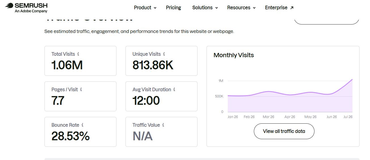Go to the Pricing page
The width and height of the screenshot is (370, 160).
173,8
